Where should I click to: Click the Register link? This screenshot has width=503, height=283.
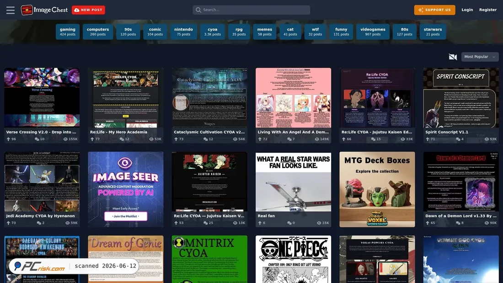487,10
